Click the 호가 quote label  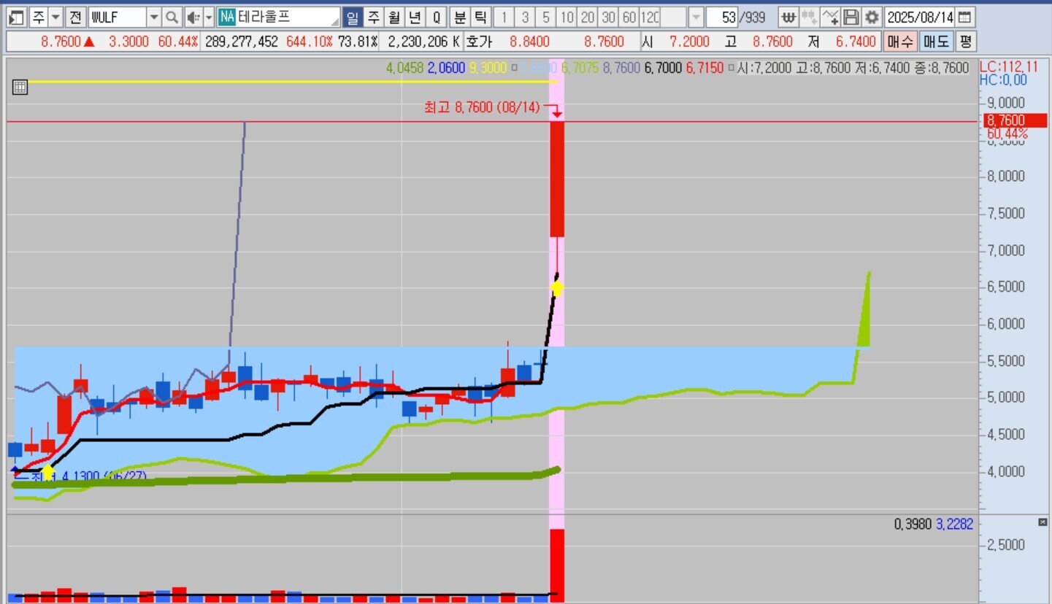coord(478,42)
